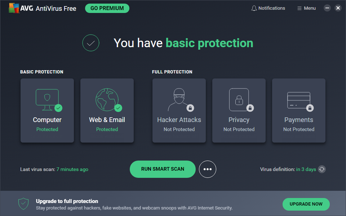This screenshot has width=346, height=216.
Task: Click the lock badge on the Payments tile
Action: 310,108
